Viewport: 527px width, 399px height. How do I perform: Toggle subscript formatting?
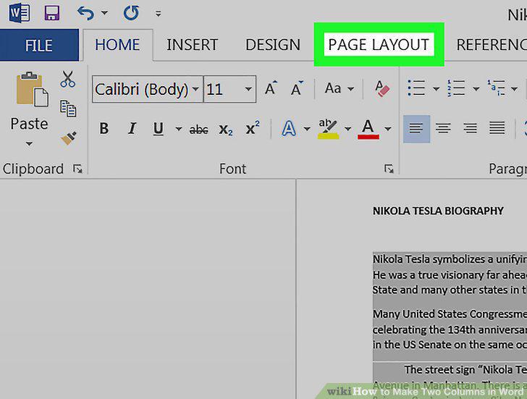pyautogui.click(x=226, y=130)
